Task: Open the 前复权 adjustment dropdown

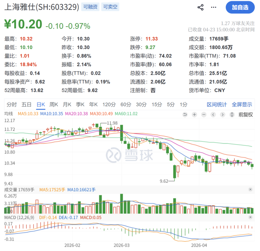Action: click(x=245, y=114)
